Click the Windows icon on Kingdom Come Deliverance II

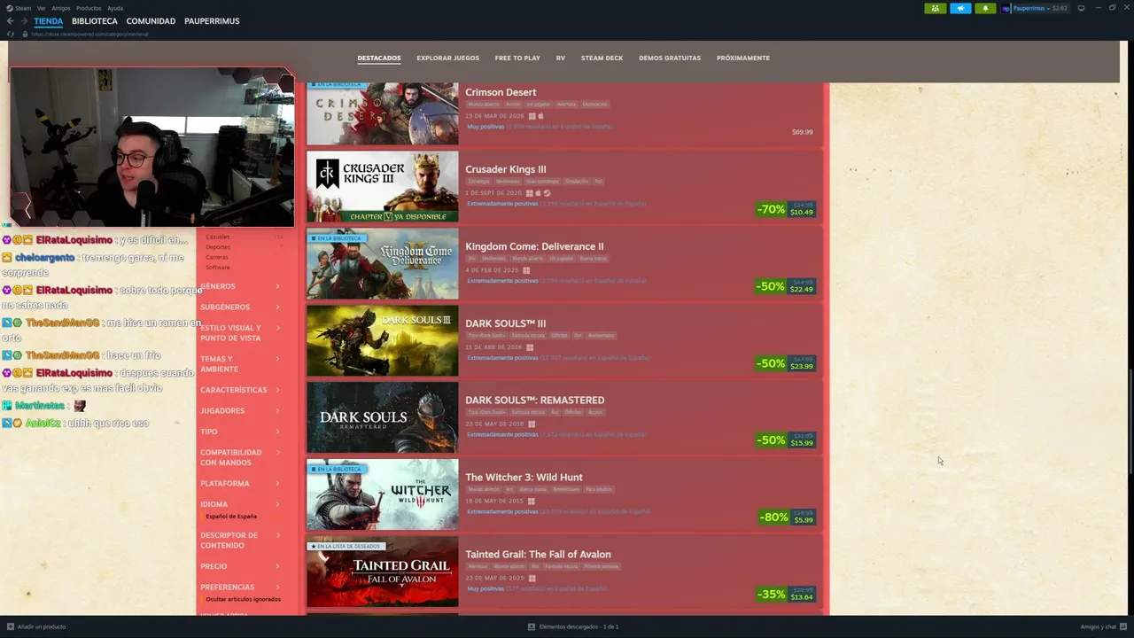pyautogui.click(x=526, y=270)
